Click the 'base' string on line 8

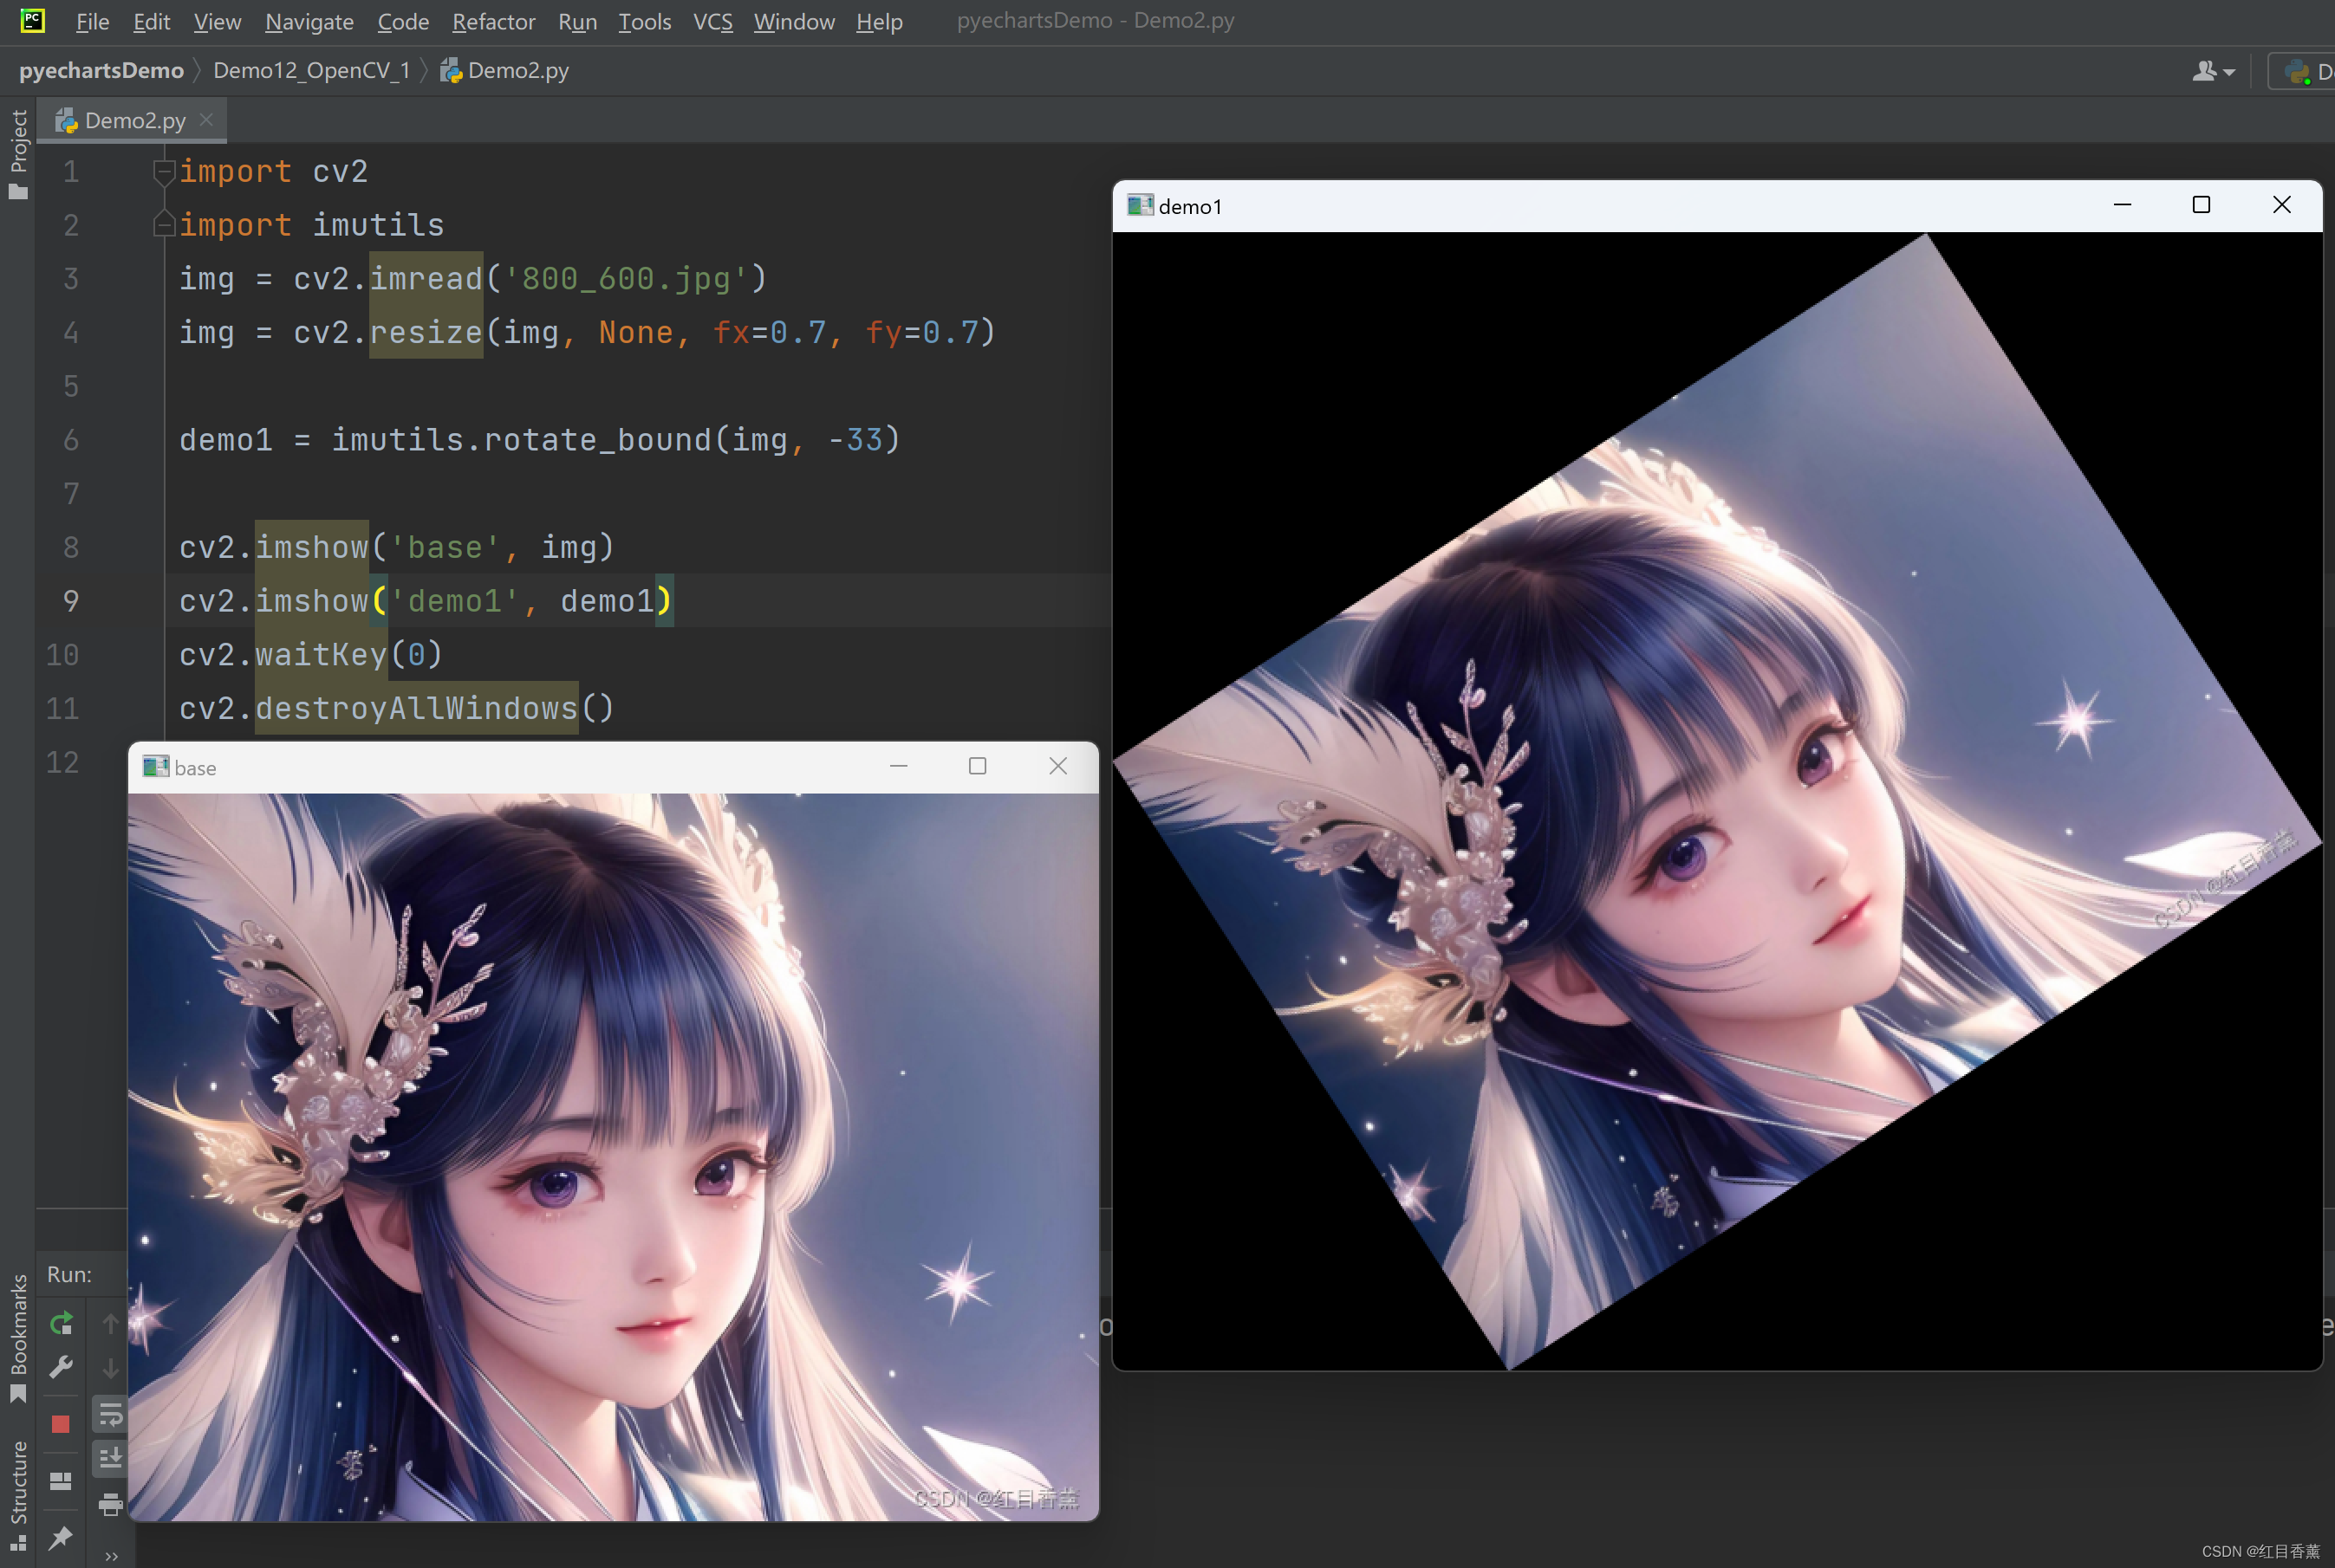pos(444,548)
